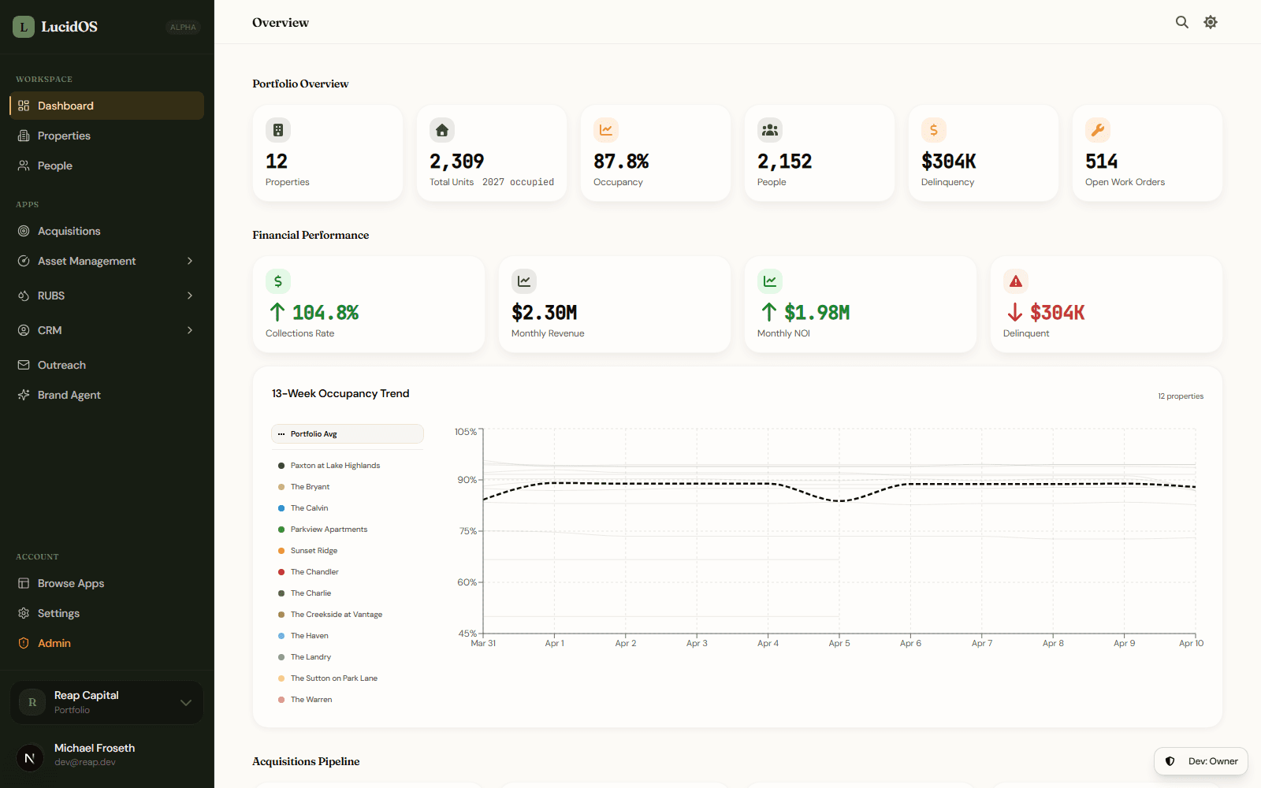Click the '12 properties' label above the chart

(1181, 396)
